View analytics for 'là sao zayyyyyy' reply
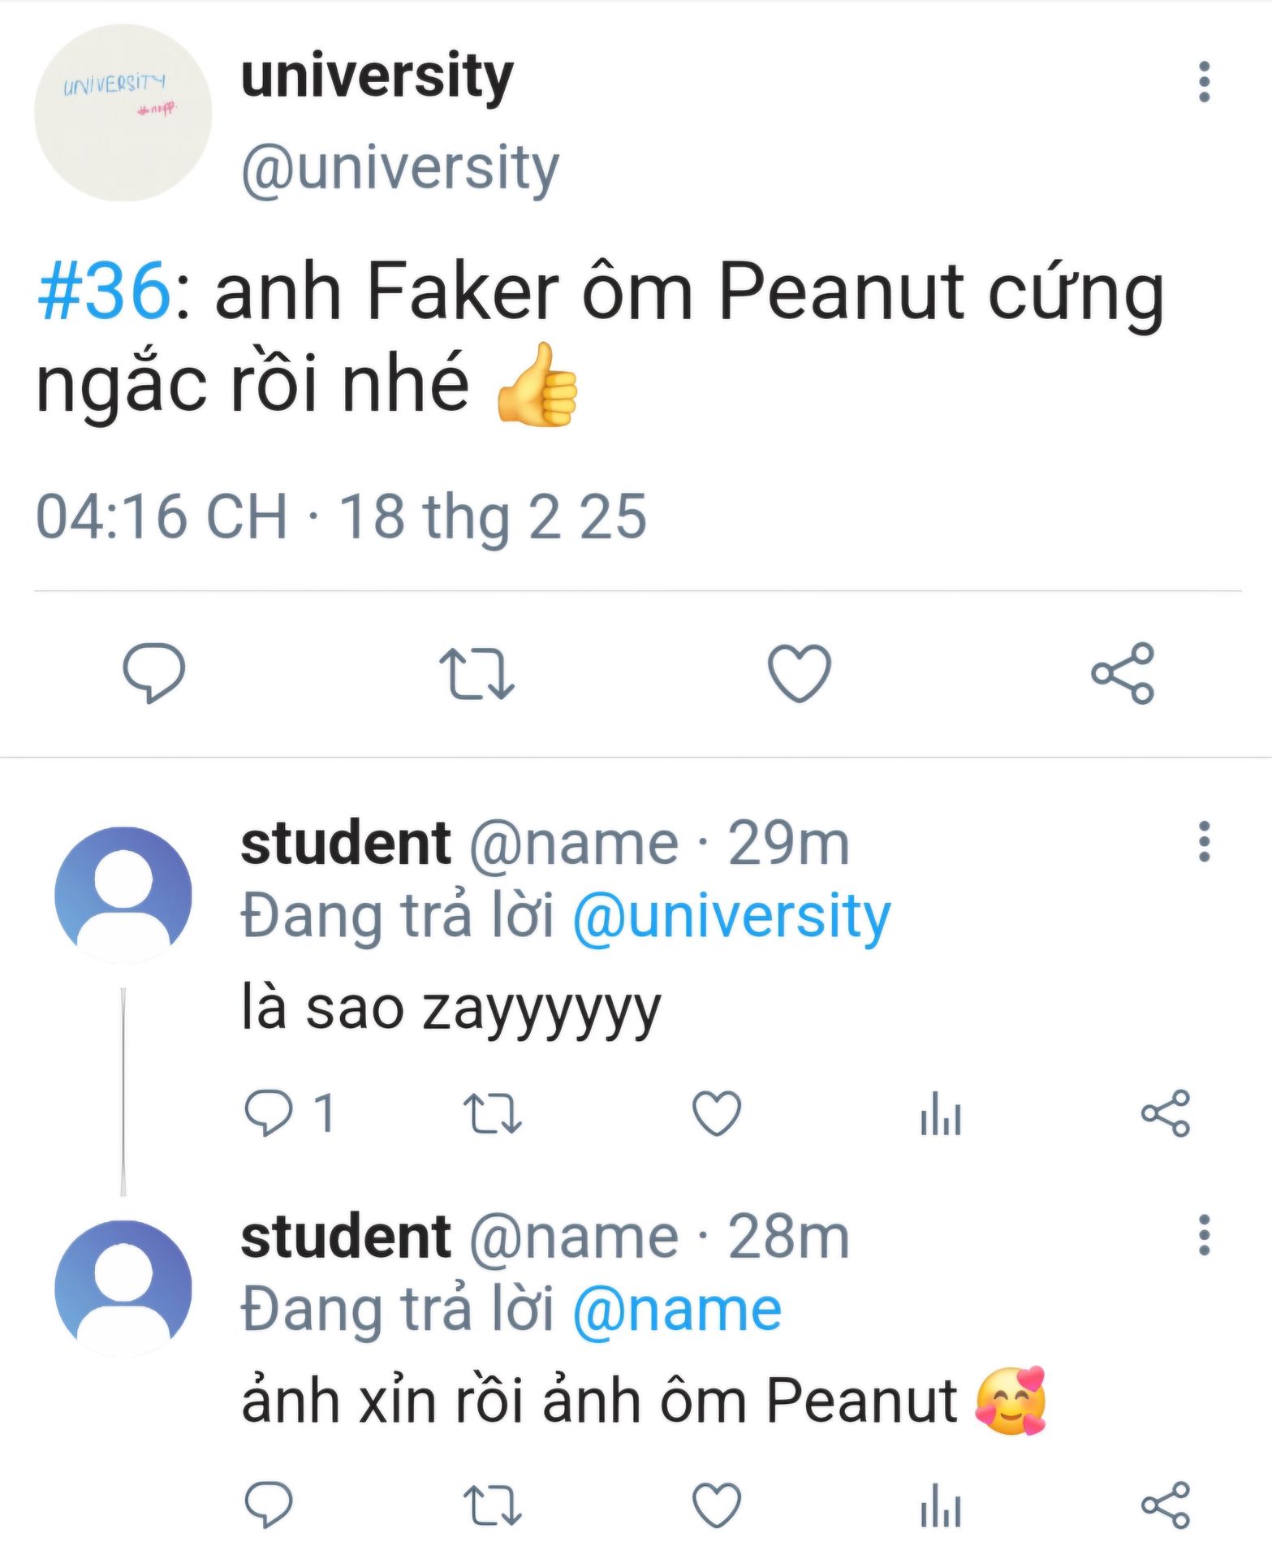1272x1559 pixels. (x=941, y=1112)
